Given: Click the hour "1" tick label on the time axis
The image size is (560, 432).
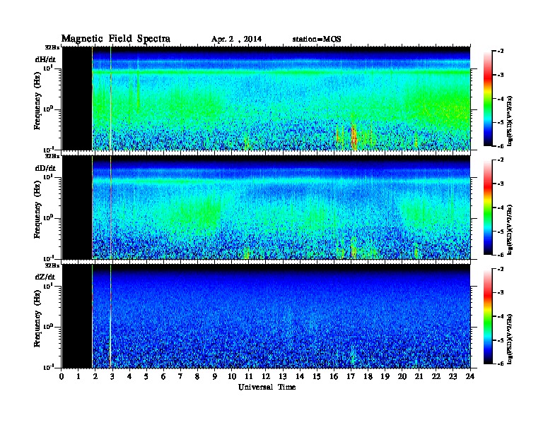Looking at the screenshot, I should (x=78, y=376).
